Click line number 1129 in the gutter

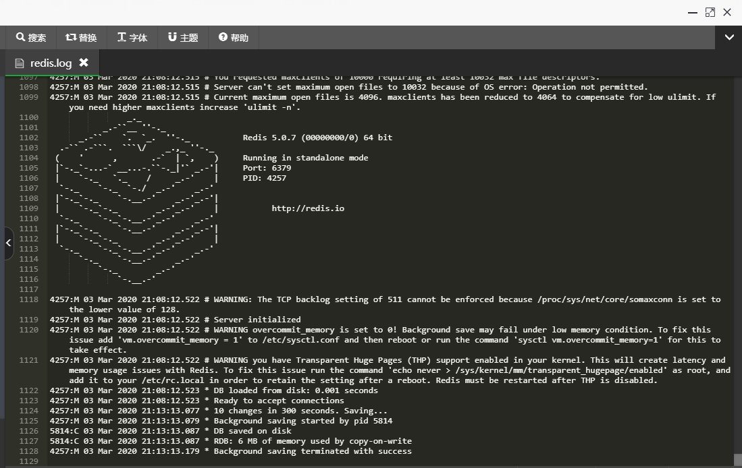(x=29, y=461)
